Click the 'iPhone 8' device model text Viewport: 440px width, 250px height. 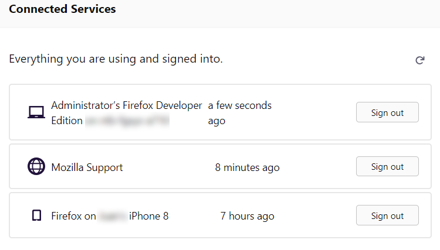[x=149, y=216]
